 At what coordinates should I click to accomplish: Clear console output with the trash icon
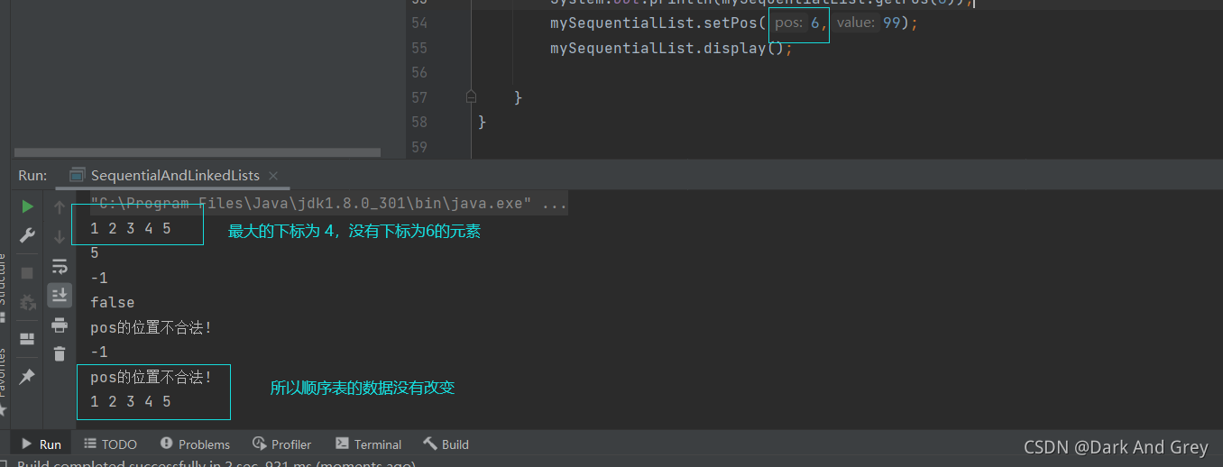point(60,353)
